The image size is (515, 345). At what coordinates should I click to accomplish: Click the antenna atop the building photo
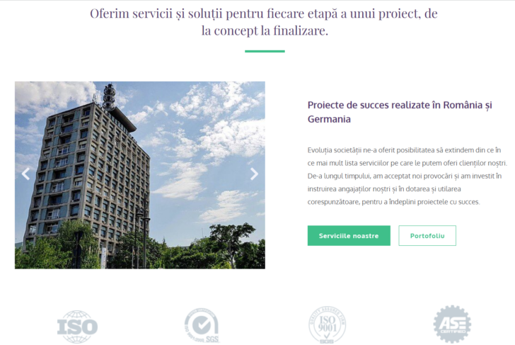pyautogui.click(x=109, y=96)
